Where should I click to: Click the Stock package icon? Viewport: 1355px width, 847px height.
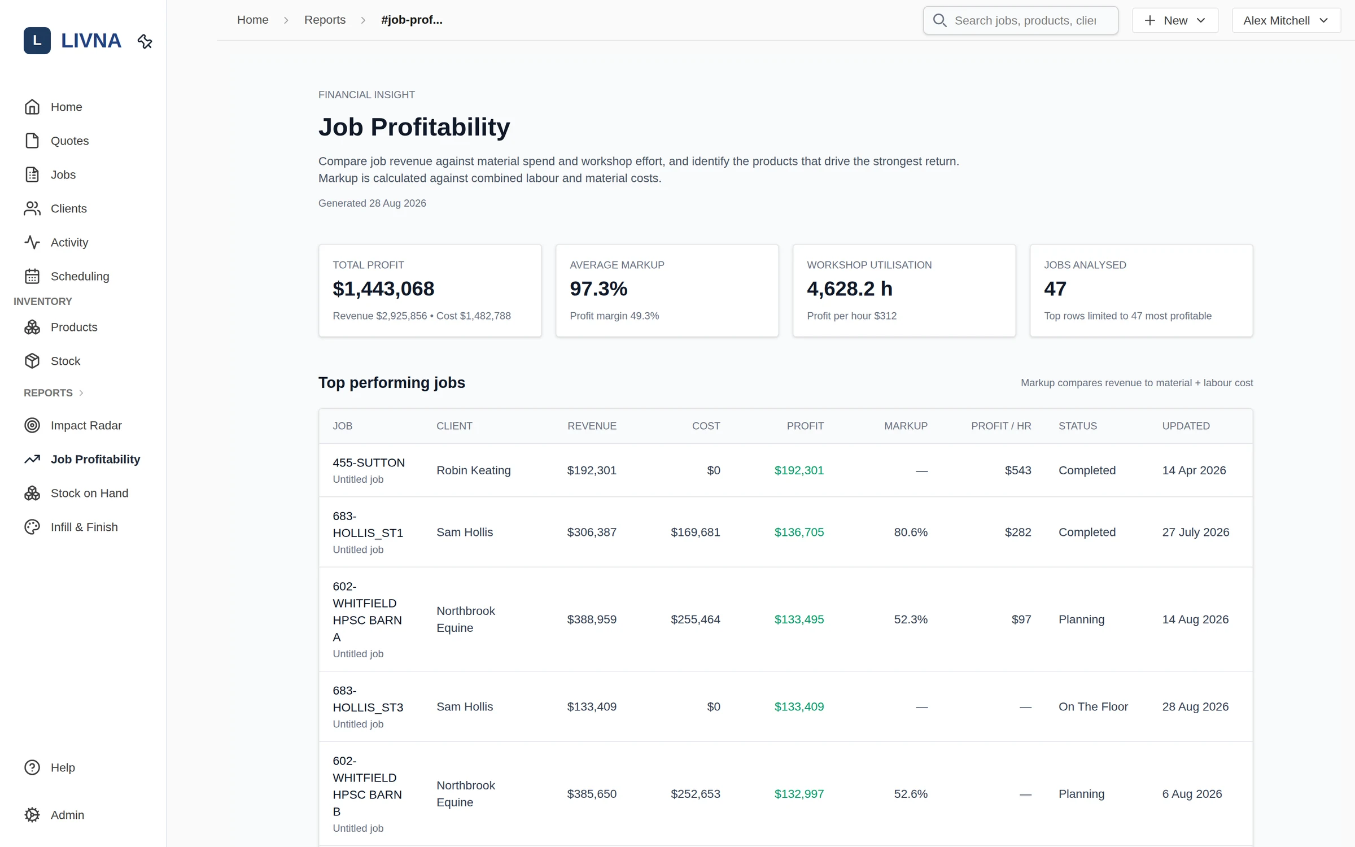pyautogui.click(x=32, y=361)
